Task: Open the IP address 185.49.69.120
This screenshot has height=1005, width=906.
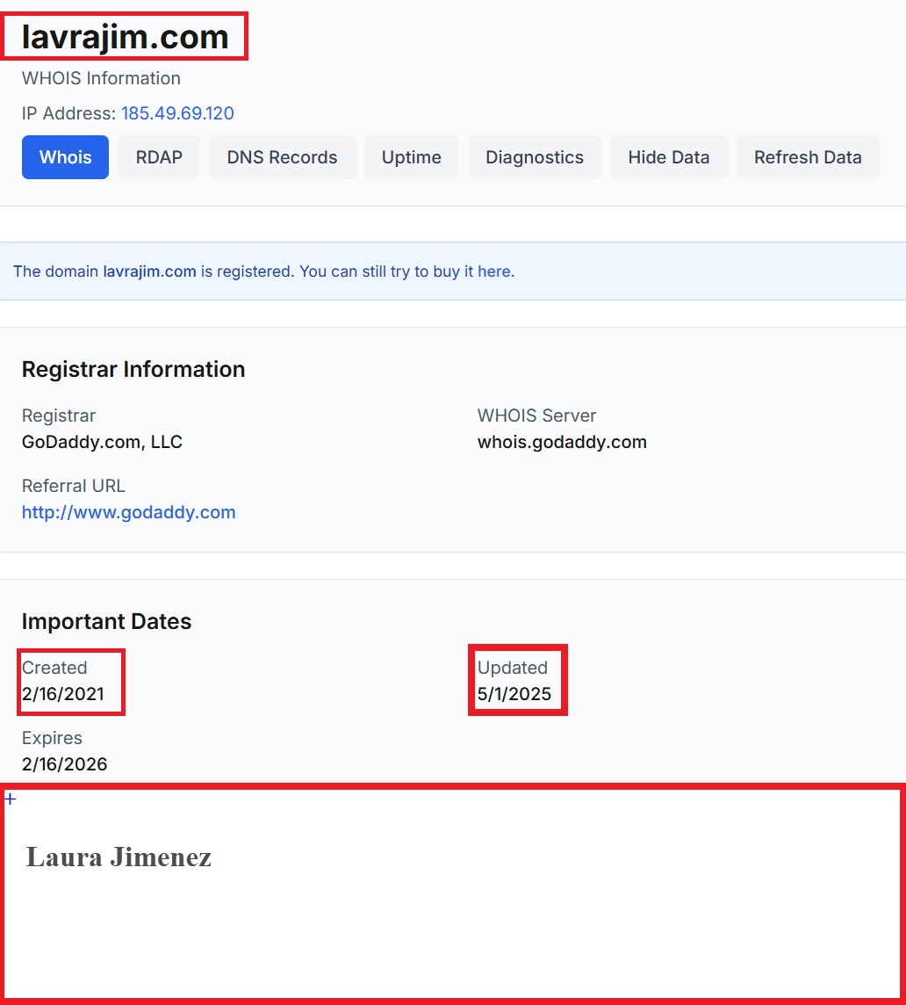Action: click(178, 113)
